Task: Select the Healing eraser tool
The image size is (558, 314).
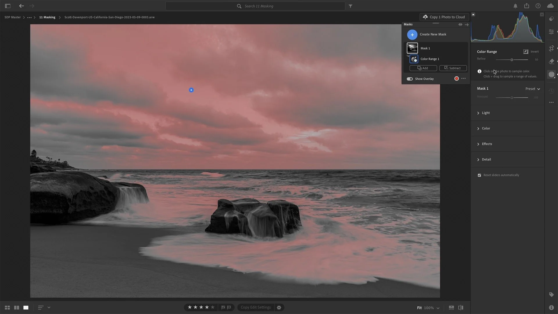Action: (x=551, y=61)
